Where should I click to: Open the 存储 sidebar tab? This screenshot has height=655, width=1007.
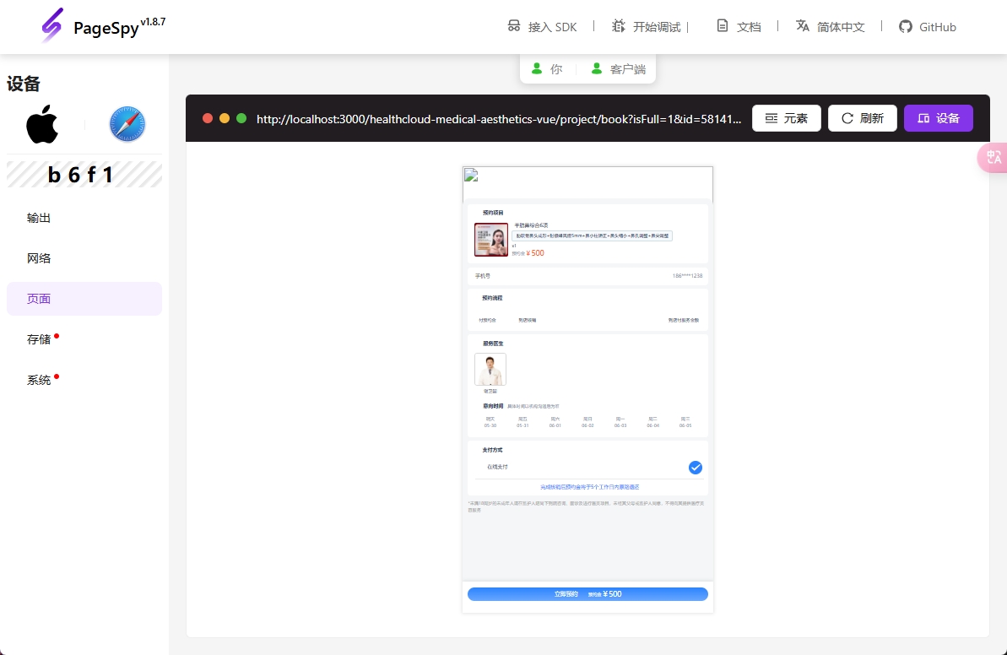coord(39,339)
